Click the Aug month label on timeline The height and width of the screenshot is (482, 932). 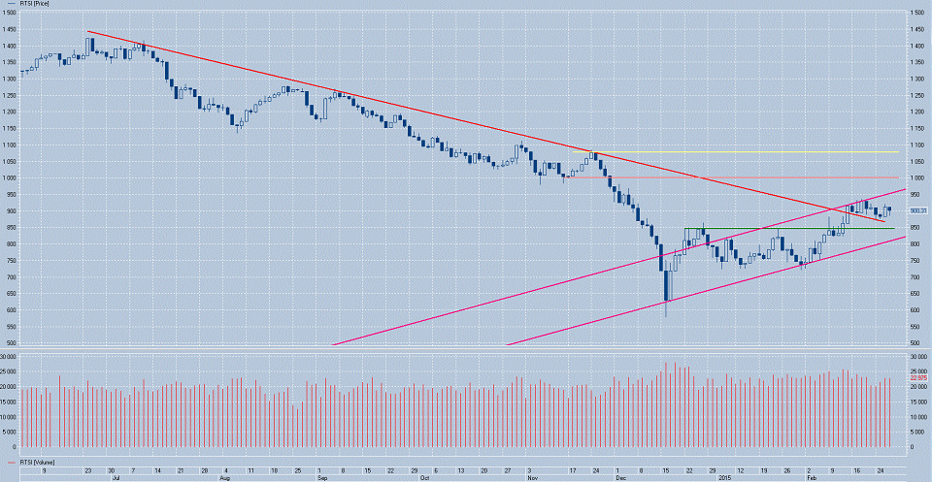pyautogui.click(x=225, y=478)
